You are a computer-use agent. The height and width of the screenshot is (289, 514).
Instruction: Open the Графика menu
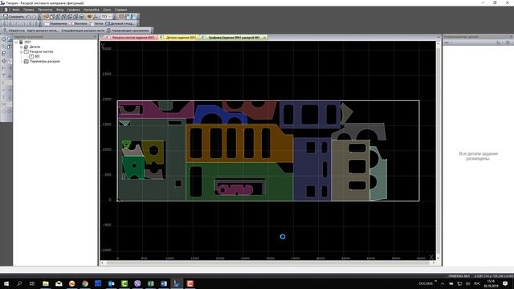(73, 10)
